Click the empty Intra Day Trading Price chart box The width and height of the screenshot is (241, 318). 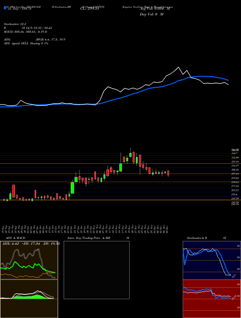click(96, 270)
